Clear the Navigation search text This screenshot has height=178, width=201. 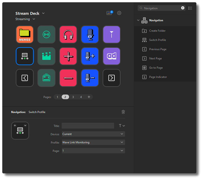point(183,8)
